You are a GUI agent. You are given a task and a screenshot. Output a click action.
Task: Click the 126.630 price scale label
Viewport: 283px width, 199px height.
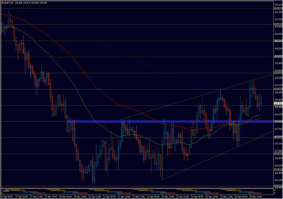(x=278, y=166)
